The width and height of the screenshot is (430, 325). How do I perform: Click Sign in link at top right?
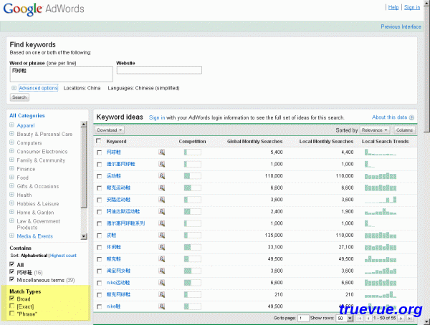pos(412,7)
